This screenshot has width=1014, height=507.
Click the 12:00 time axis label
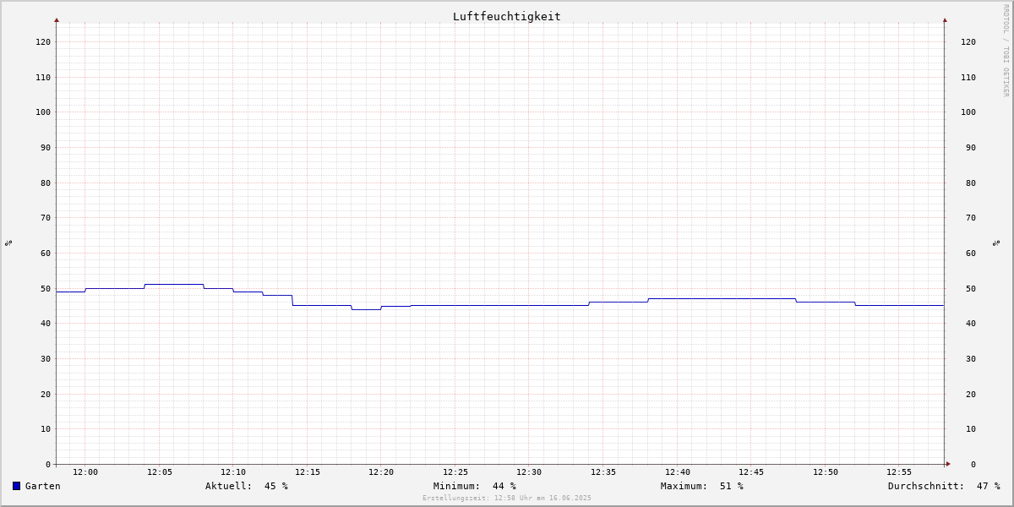85,472
